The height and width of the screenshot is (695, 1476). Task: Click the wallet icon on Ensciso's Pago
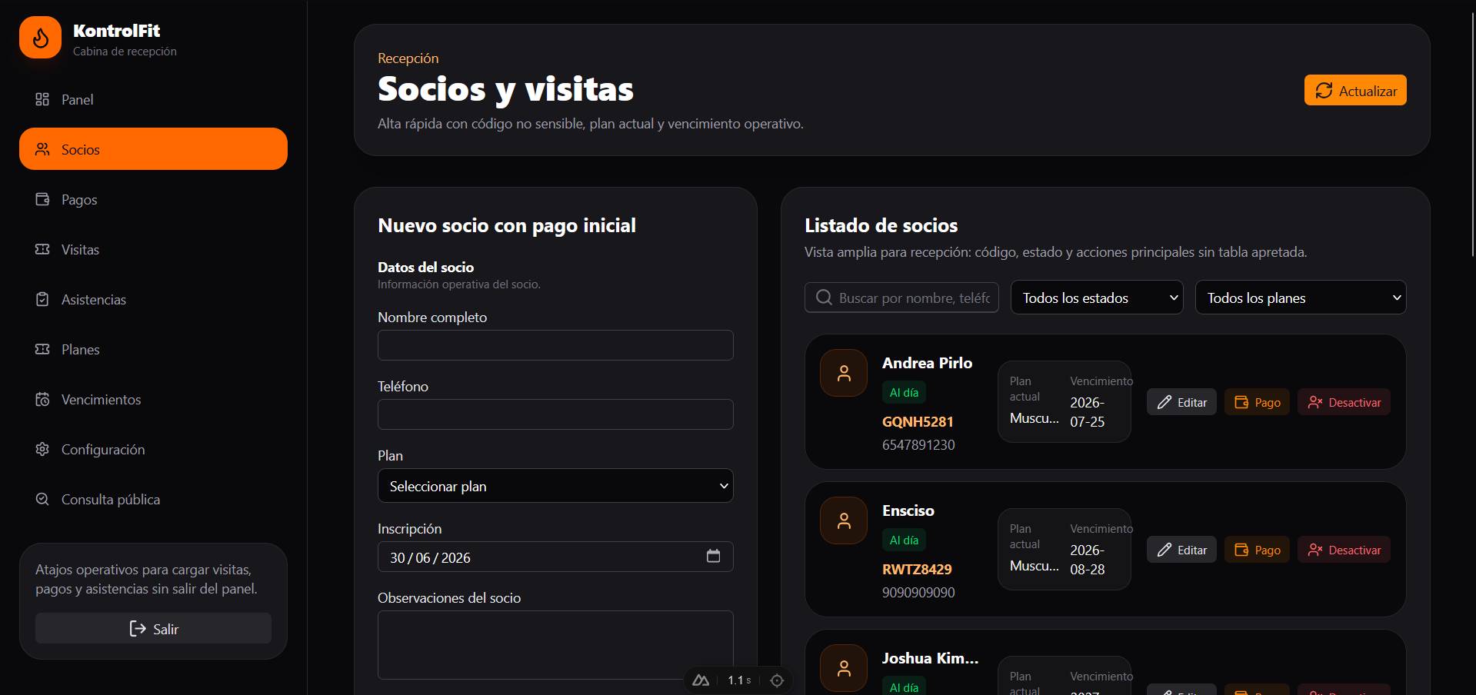click(x=1241, y=550)
